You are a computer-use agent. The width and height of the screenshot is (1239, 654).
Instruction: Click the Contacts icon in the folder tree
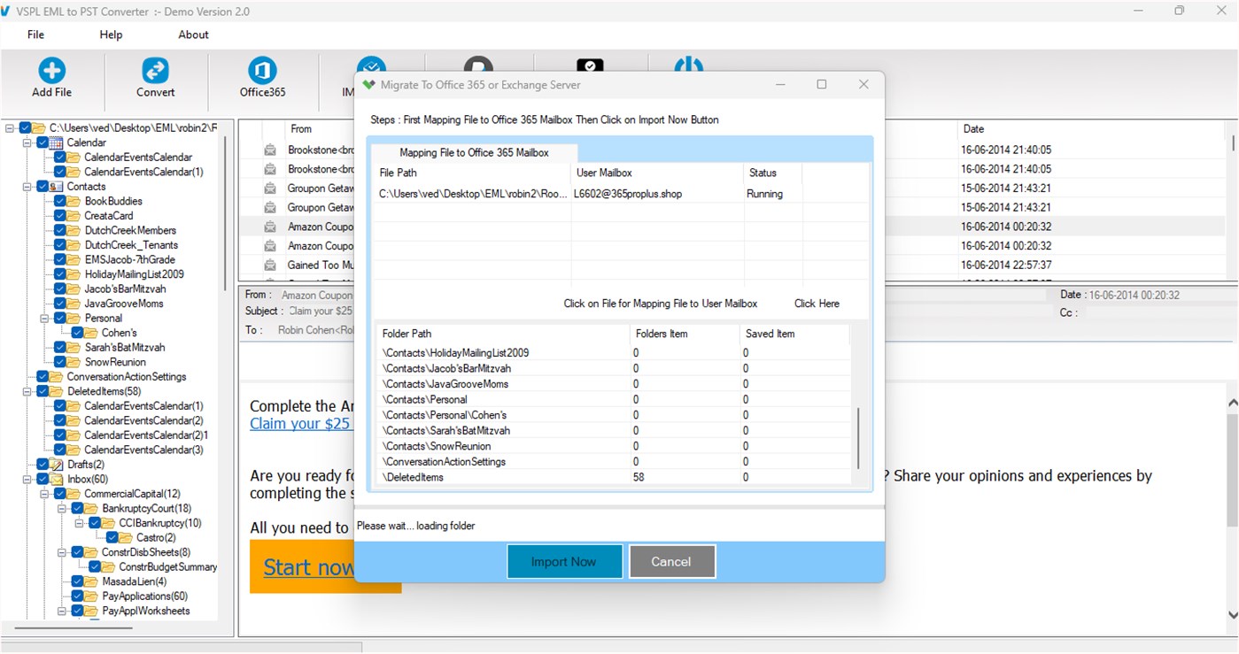click(55, 186)
